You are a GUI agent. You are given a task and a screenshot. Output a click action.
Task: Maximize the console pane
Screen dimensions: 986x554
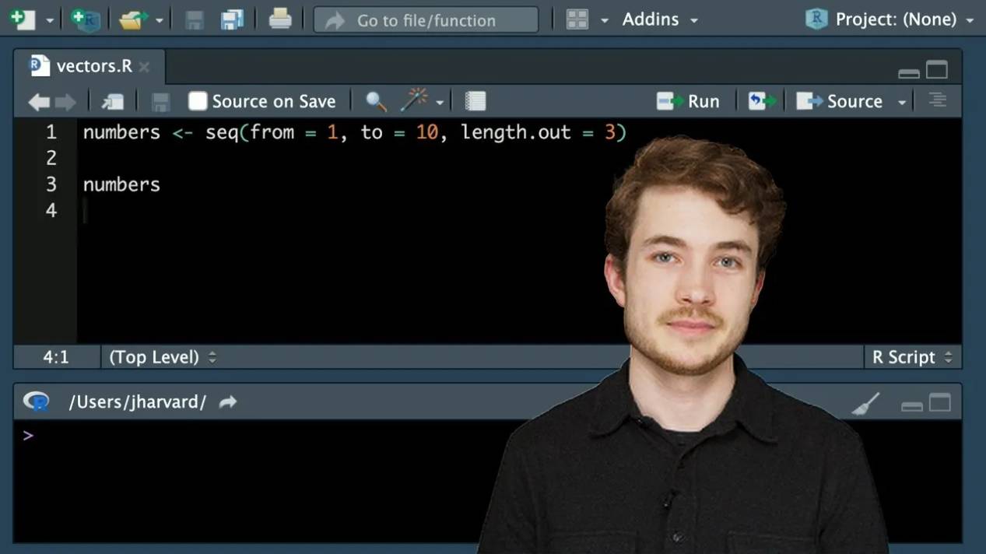[x=940, y=403]
